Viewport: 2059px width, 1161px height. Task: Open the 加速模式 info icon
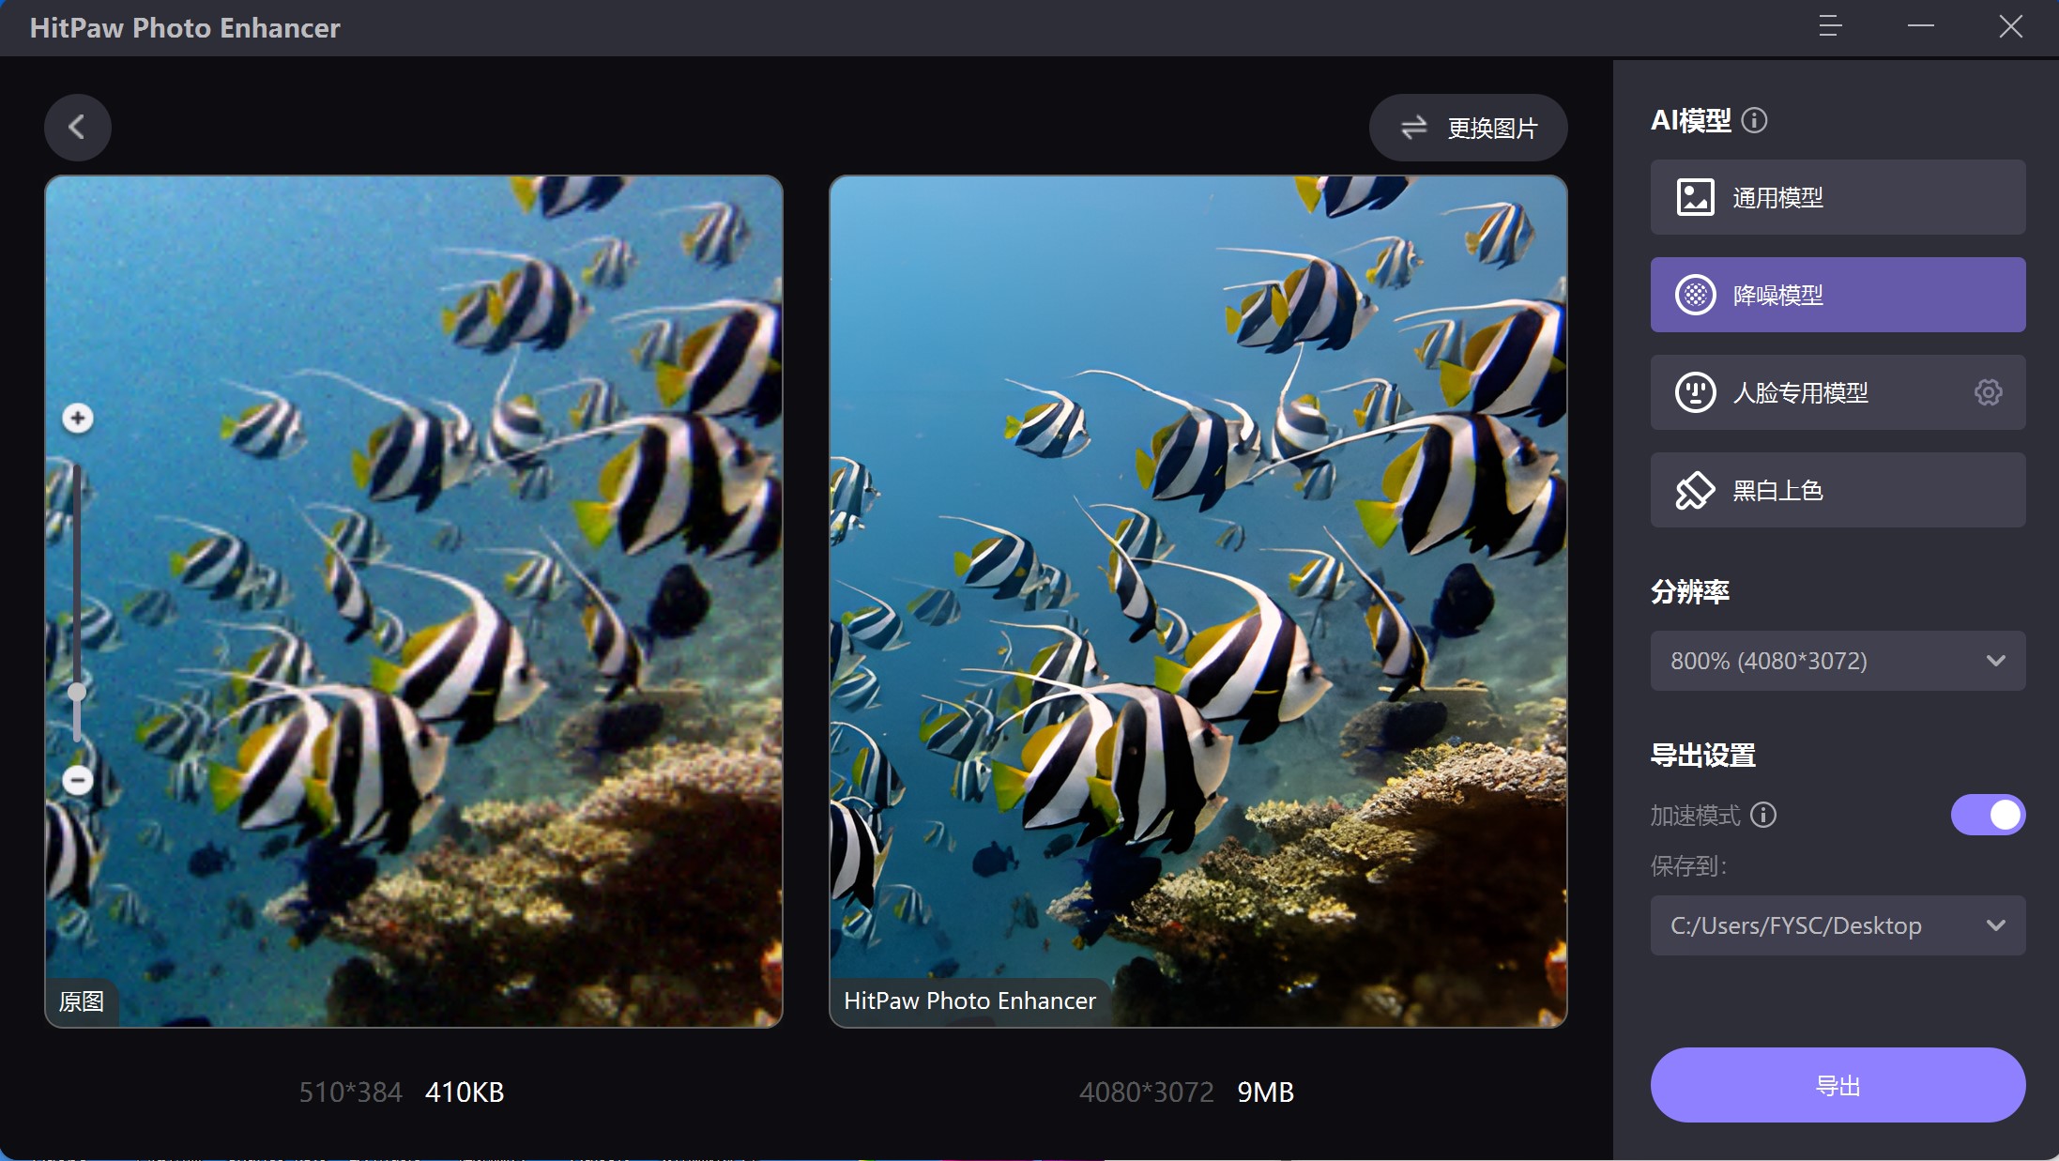click(1763, 815)
